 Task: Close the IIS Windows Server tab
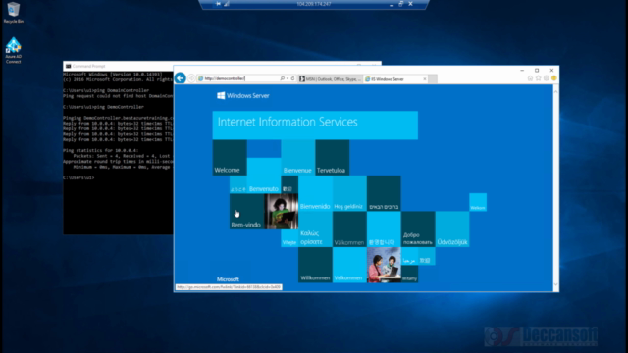coord(425,79)
